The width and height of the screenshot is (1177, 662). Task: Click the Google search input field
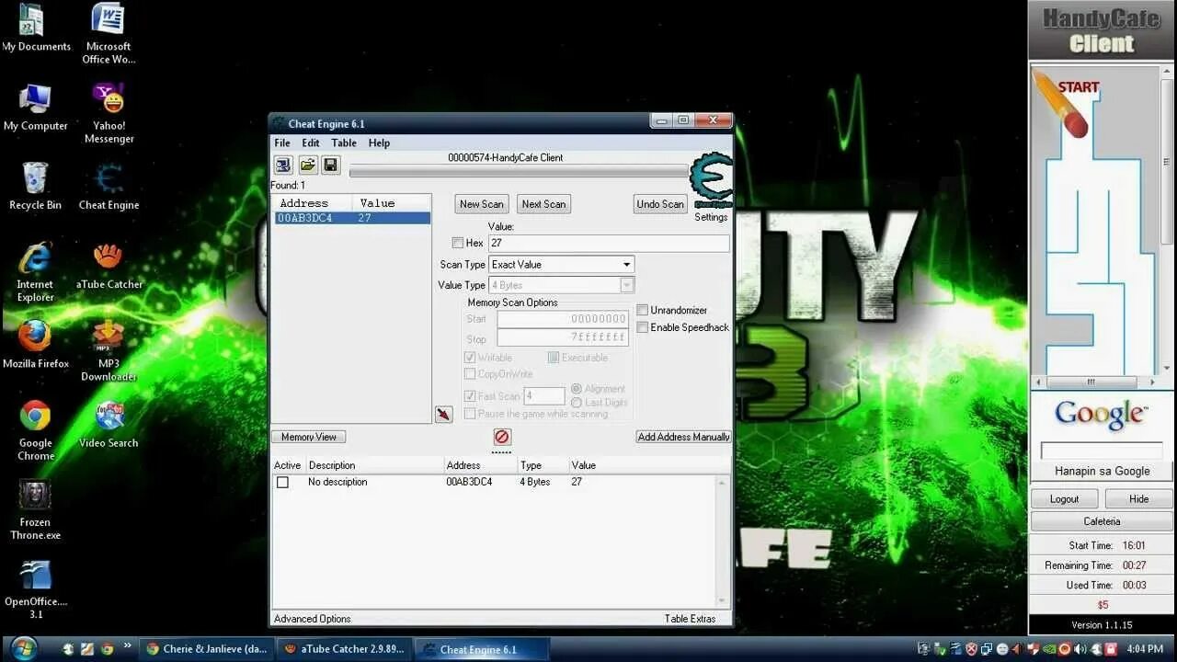coord(1101,450)
